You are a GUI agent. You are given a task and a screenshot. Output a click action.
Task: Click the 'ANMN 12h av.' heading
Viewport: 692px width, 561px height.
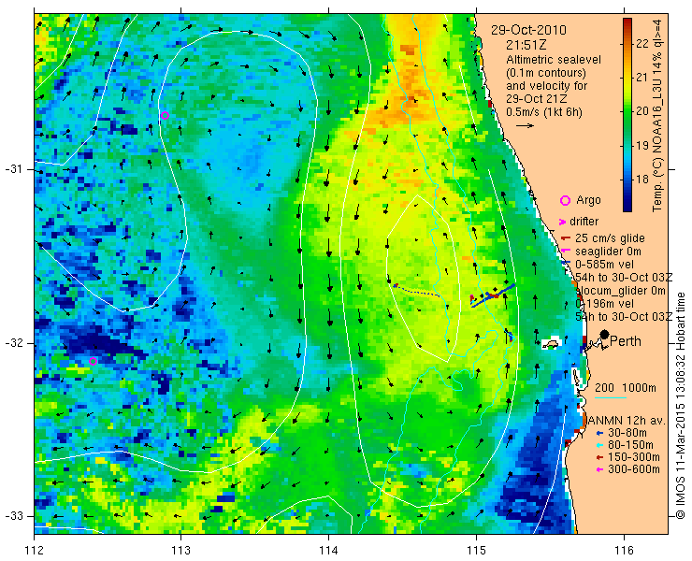click(627, 420)
